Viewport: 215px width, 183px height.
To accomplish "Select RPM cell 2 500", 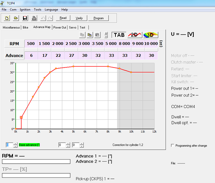I will [71, 44].
